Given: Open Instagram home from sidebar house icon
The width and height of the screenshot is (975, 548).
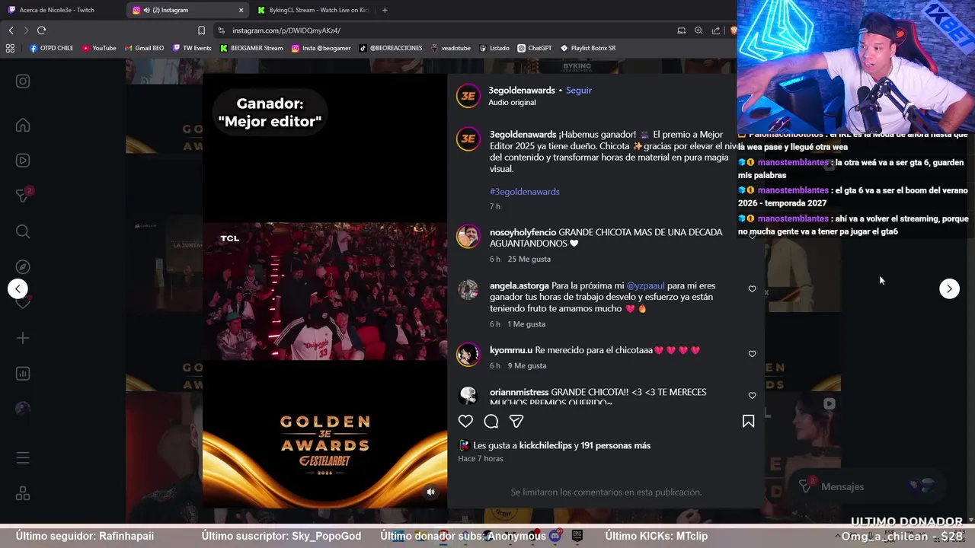Looking at the screenshot, I should click(x=23, y=126).
